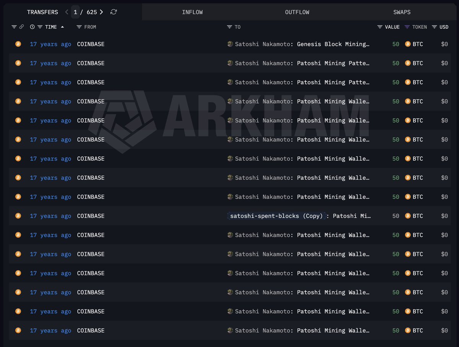Click the chain link icon in header

click(x=21, y=27)
